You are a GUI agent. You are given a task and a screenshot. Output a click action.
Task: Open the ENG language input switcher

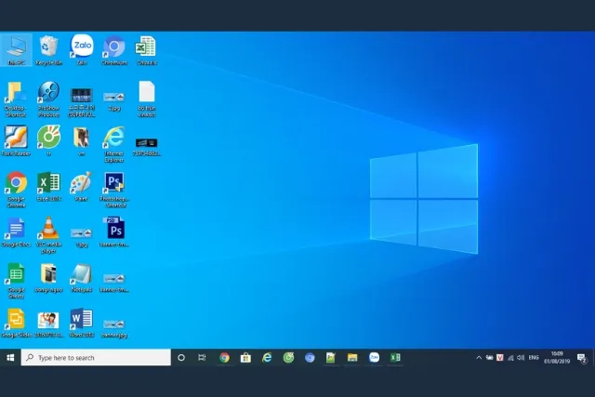[534, 357]
